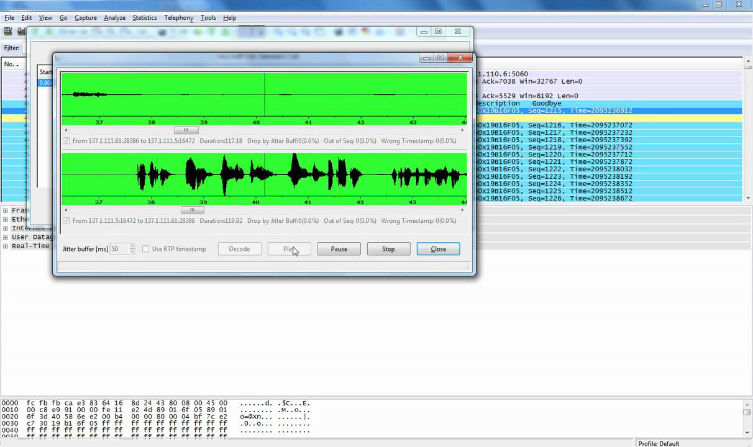Viewport: 753px width, 447px height.
Task: Click the Filter label button
Action: tap(12, 48)
